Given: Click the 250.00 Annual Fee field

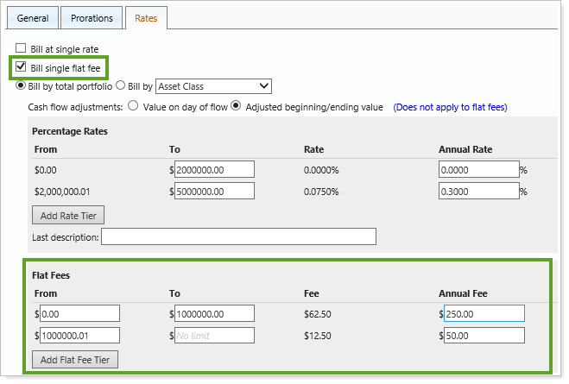Looking at the screenshot, I should [484, 313].
